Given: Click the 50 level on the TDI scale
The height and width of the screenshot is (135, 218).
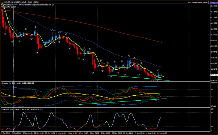Looking at the screenshot, I should point(211,90).
